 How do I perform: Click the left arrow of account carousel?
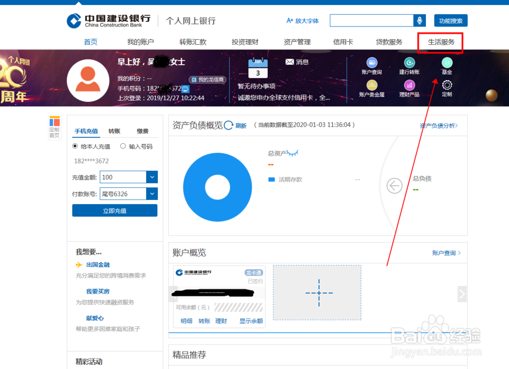[x=174, y=294]
